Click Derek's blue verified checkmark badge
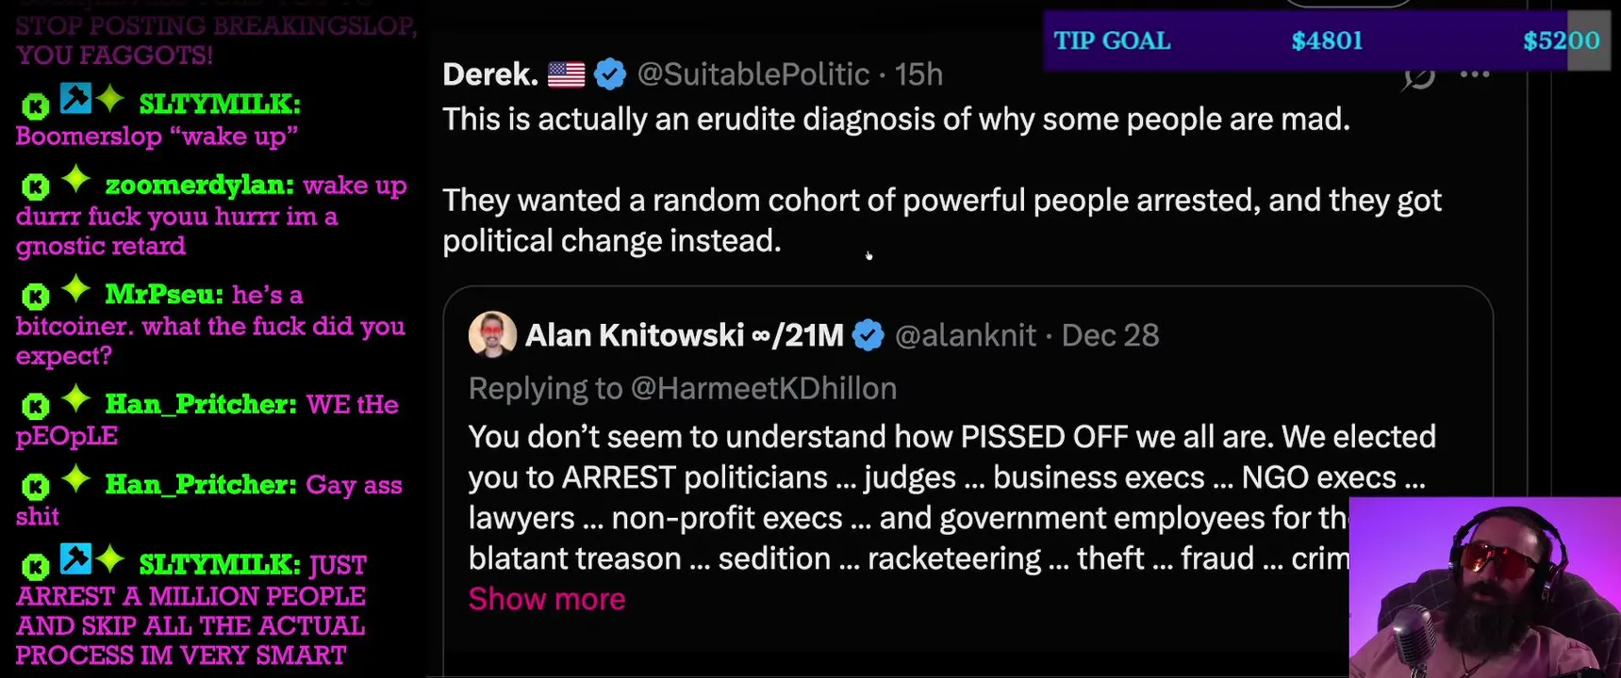The width and height of the screenshot is (1621, 678). coord(610,74)
